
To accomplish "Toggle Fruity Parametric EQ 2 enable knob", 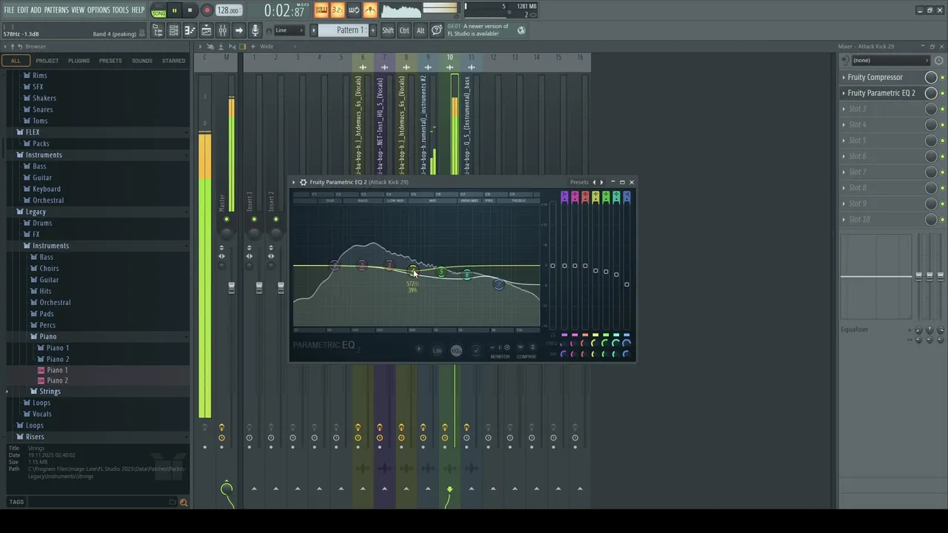I will click(931, 93).
